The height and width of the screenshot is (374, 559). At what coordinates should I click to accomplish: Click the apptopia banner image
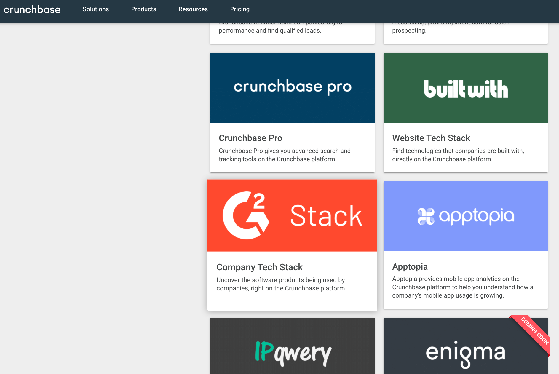[x=466, y=216]
